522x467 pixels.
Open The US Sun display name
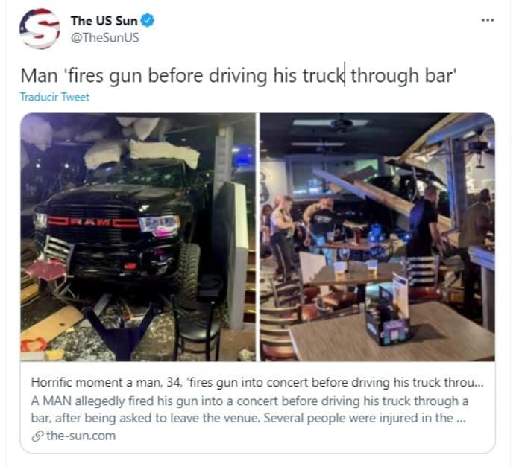(x=104, y=21)
